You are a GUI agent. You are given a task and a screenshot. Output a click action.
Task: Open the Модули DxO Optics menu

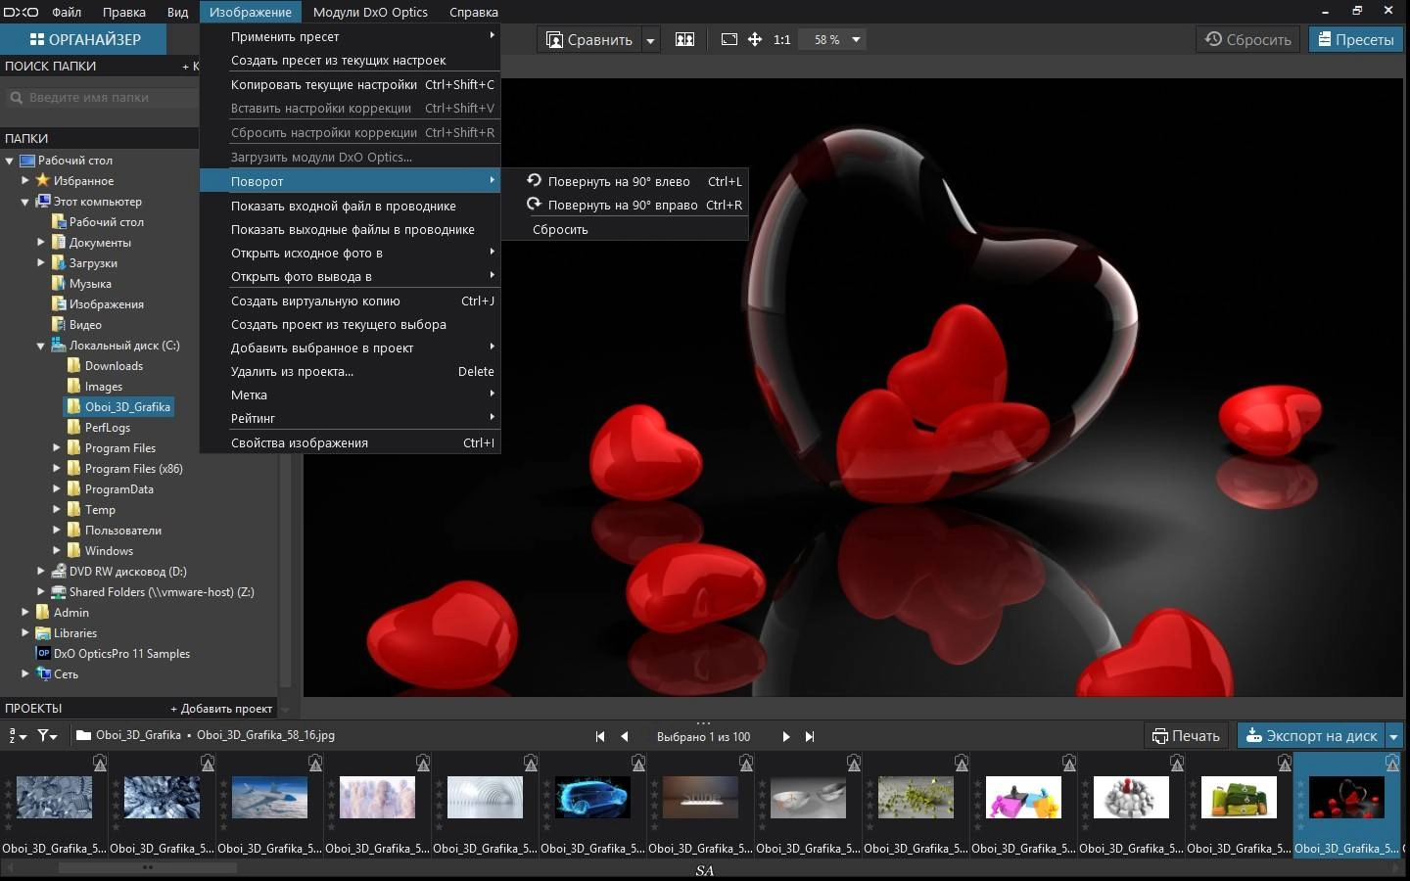[370, 12]
